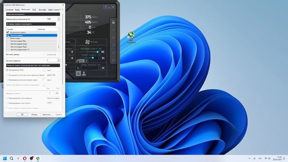Viewport: 288px width, 162px height.
Task: Check "Переопределить имя группы"
Action: click(7, 103)
